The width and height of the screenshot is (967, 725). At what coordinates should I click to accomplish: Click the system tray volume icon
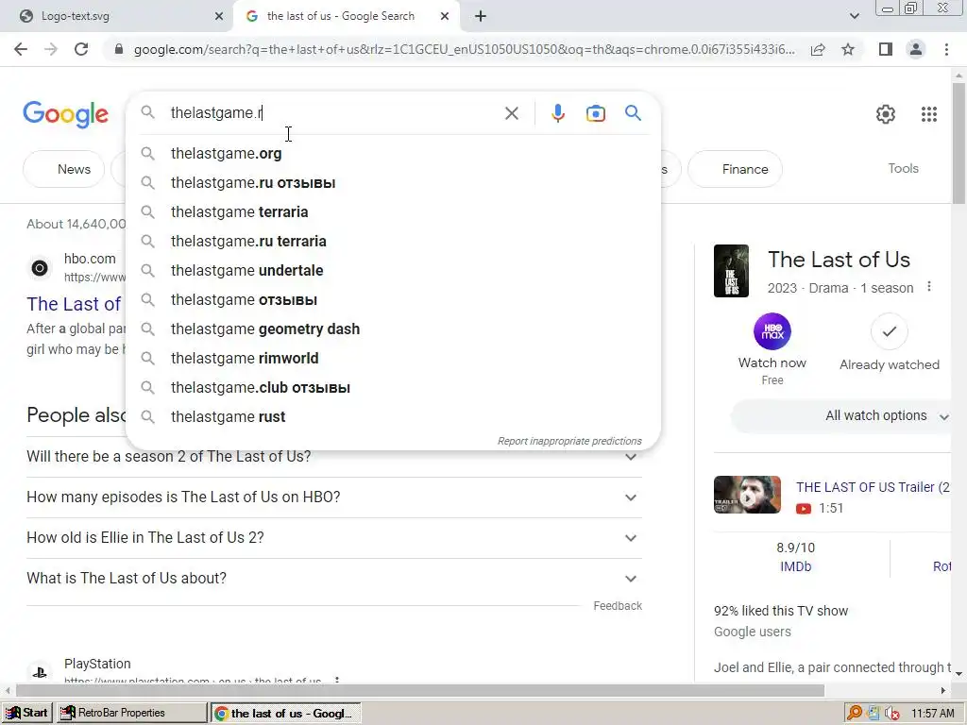click(x=891, y=714)
